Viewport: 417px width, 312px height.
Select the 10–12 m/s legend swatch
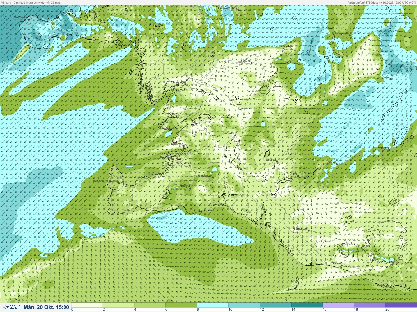[244, 305]
